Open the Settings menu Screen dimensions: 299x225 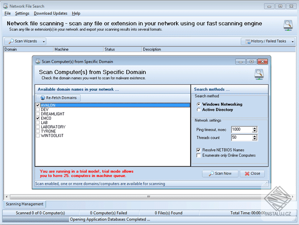pyautogui.click(x=22, y=13)
